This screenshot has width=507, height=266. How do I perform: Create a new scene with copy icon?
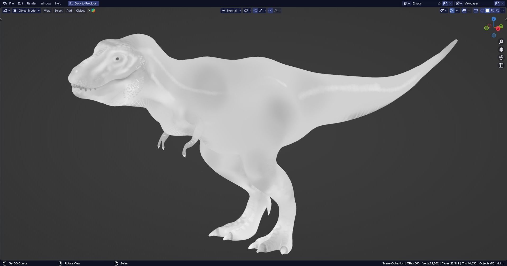click(x=445, y=3)
